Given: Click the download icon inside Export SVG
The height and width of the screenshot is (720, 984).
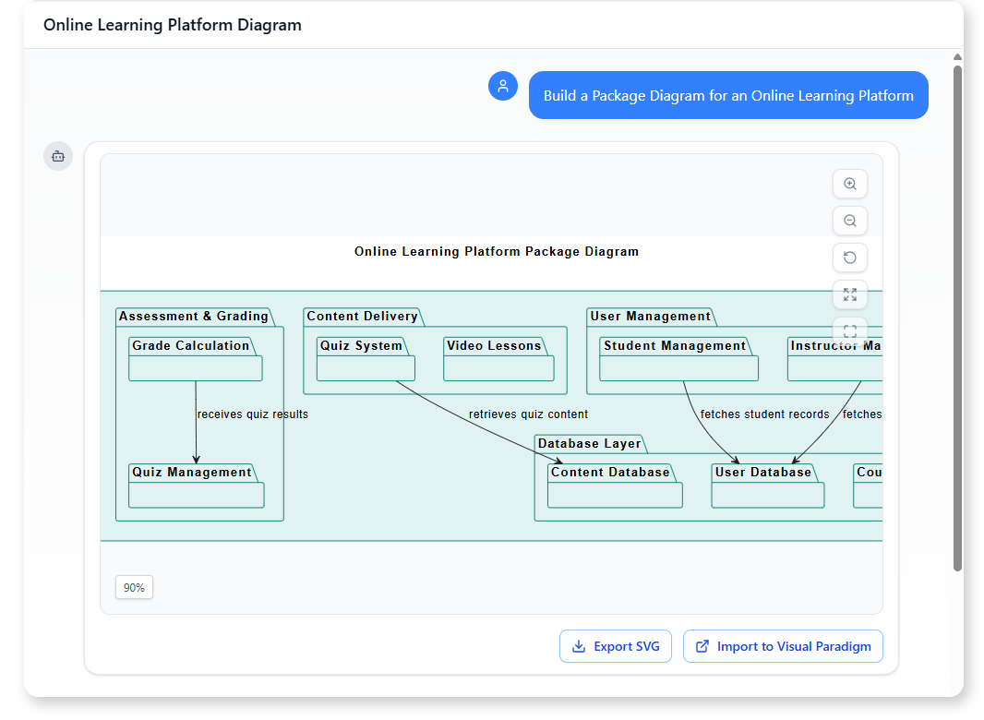Looking at the screenshot, I should [579, 646].
